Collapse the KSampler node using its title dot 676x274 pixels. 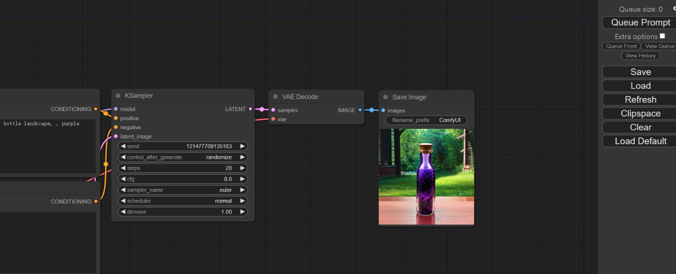pos(118,96)
